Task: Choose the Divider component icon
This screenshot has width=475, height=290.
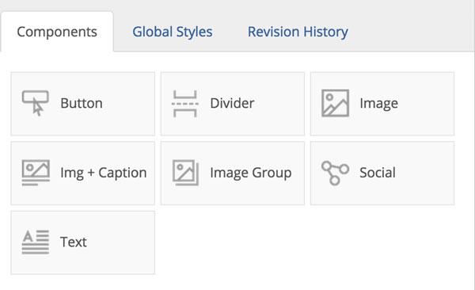Action: tap(185, 104)
